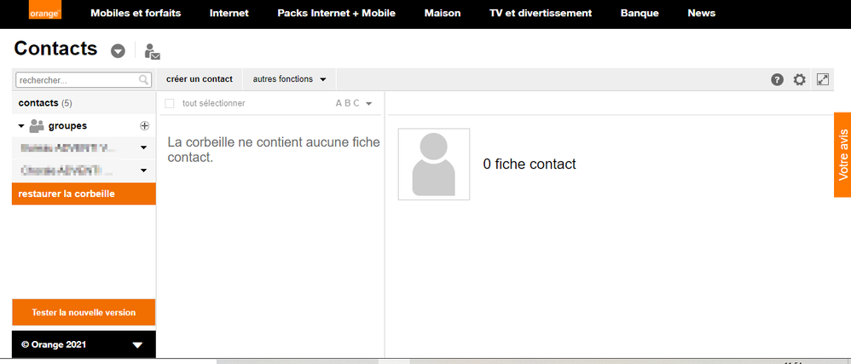Select contacts (5) list
Image resolution: width=851 pixels, height=364 pixels.
84,102
